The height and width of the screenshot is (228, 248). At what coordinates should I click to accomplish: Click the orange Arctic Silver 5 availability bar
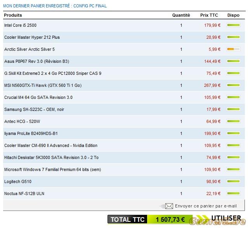tap(234, 49)
